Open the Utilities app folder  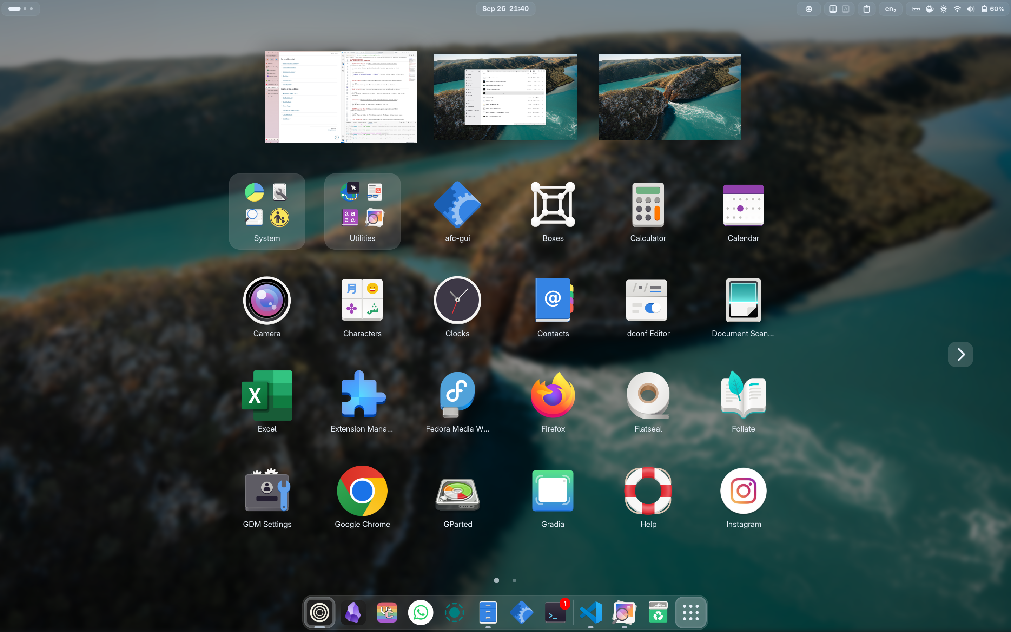(x=362, y=205)
